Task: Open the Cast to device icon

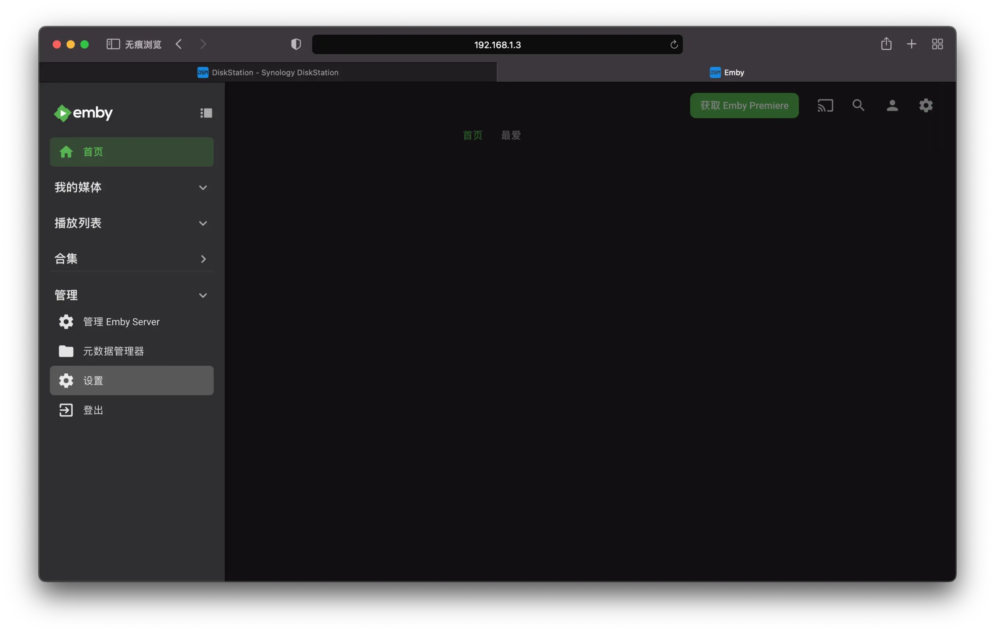Action: (825, 105)
